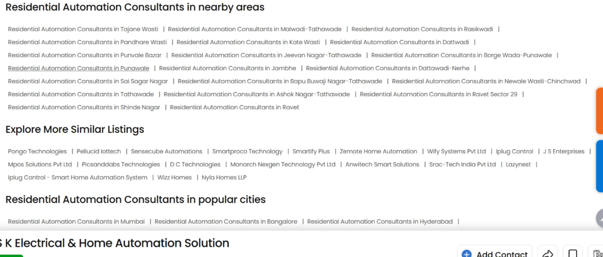The image size is (603, 257).
Task: Open Wify Systems Pvt Ltd listing
Action: click(x=456, y=151)
